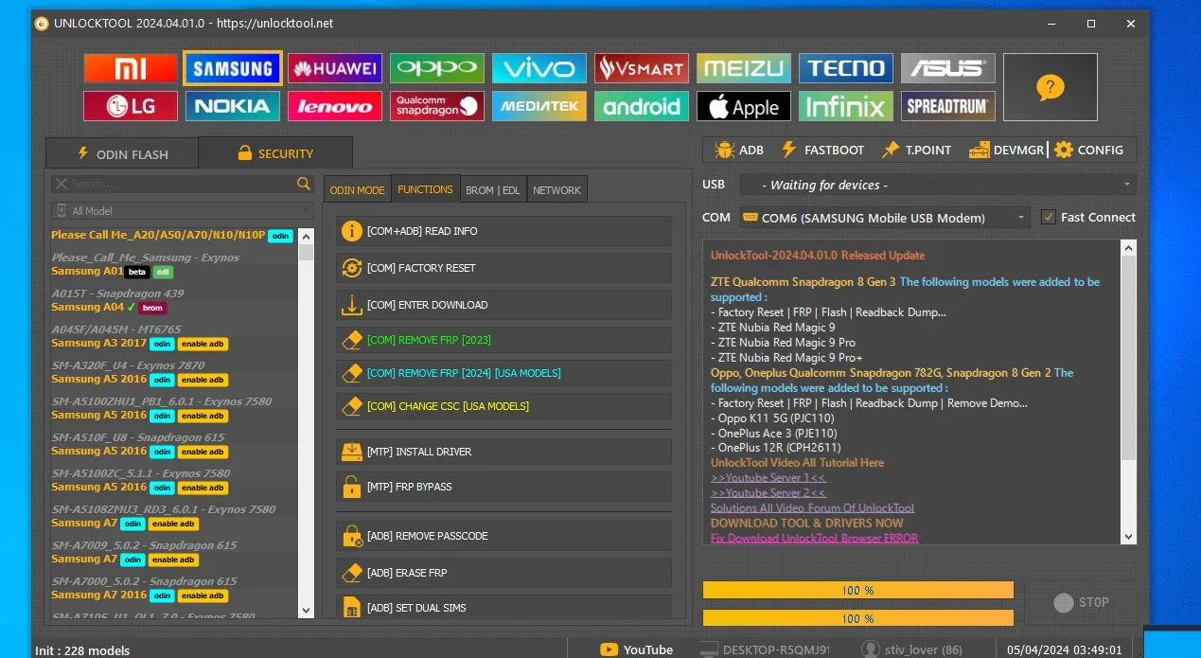The width and height of the screenshot is (1201, 658).
Task: Open the help question mark tile
Action: [x=1051, y=87]
